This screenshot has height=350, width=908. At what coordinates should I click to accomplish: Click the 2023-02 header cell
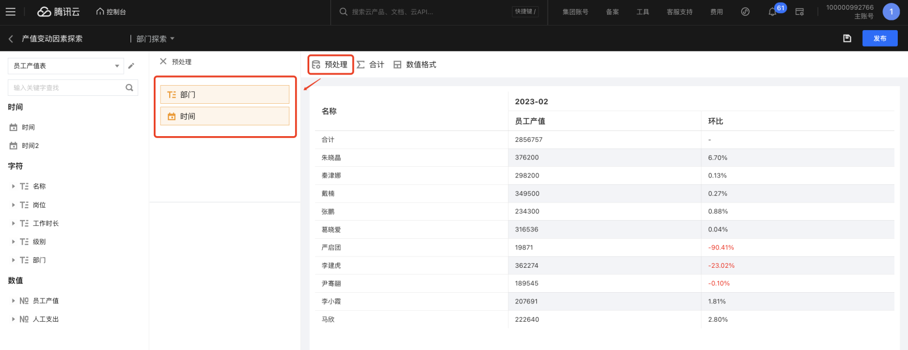tap(531, 102)
